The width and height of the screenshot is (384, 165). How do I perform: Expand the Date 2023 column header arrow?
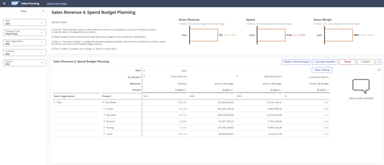pos(144,70)
